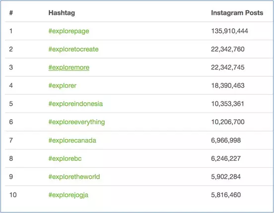Viewport: 274px width, 213px height.
Task: Click the underlined #exploremore link
Action: 69,68
